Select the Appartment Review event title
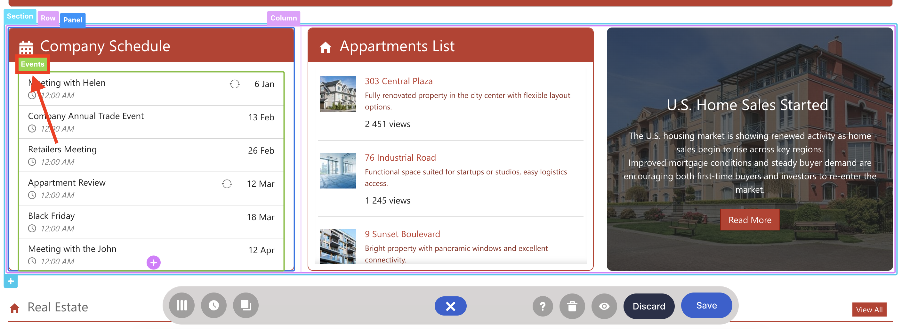Image resolution: width=902 pixels, height=329 pixels. click(x=67, y=182)
